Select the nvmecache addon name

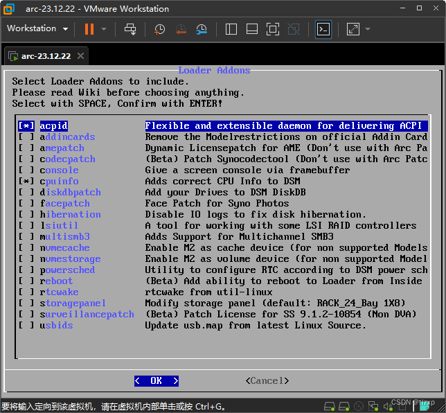pyautogui.click(x=65, y=247)
